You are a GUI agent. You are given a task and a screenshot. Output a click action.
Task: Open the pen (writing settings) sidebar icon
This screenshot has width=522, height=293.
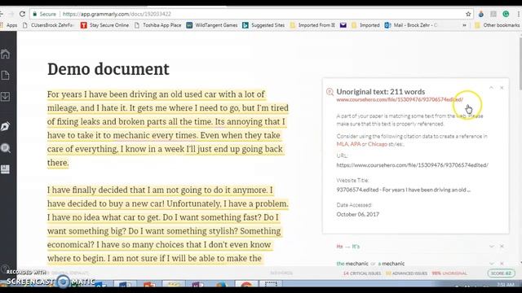coord(6,126)
